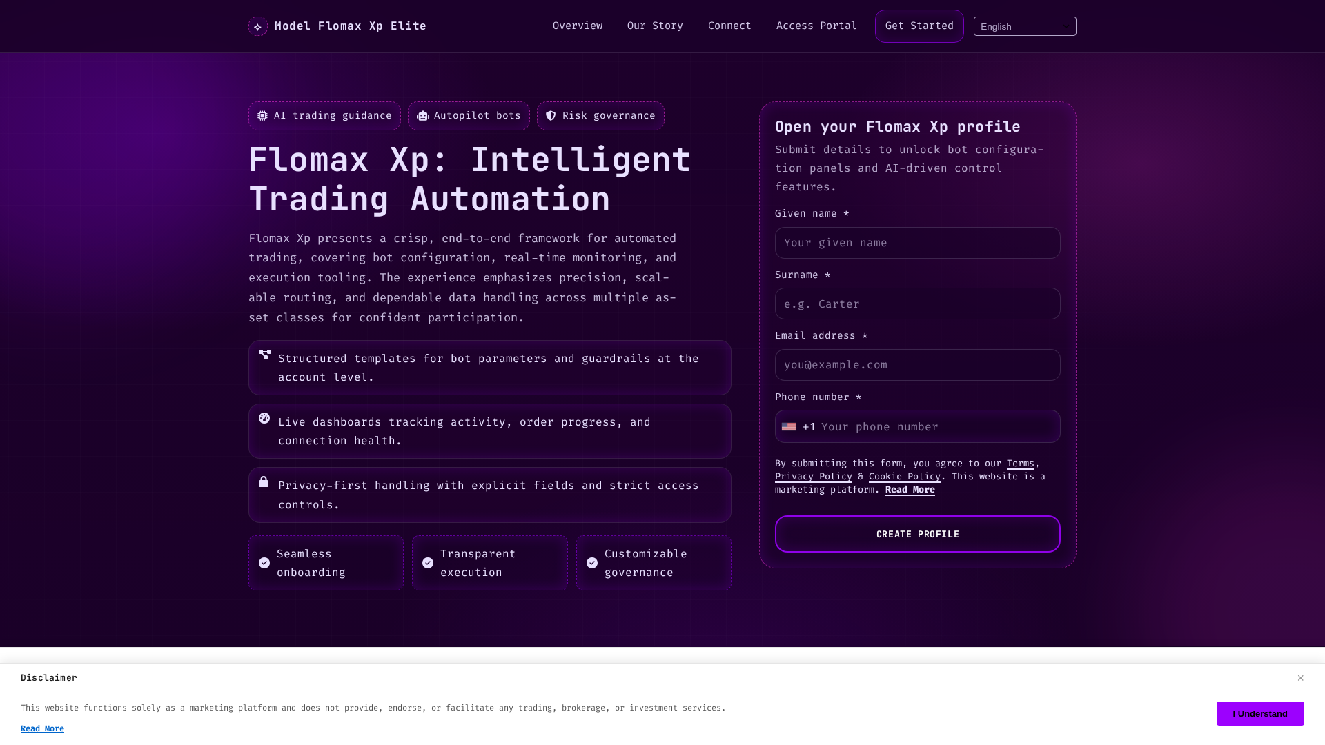Click the I Understand button

point(1260,714)
